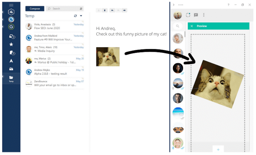Screen dimensions: 256x155
Task: Collapse the chat panel with the chevron arrow
Action: (x=174, y=5)
